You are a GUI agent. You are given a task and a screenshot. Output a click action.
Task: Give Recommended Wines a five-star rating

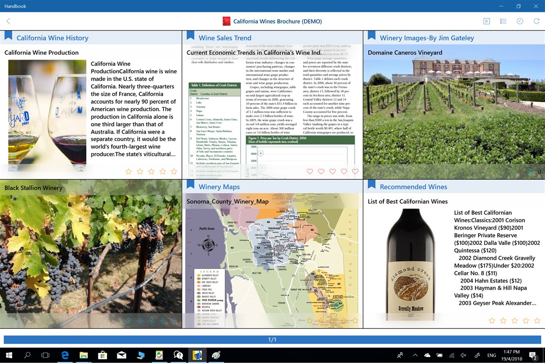tap(537, 320)
